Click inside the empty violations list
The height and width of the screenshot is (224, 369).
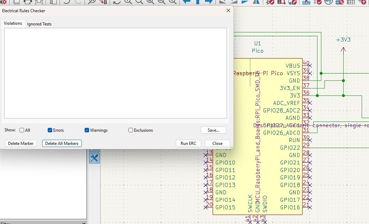click(116, 73)
